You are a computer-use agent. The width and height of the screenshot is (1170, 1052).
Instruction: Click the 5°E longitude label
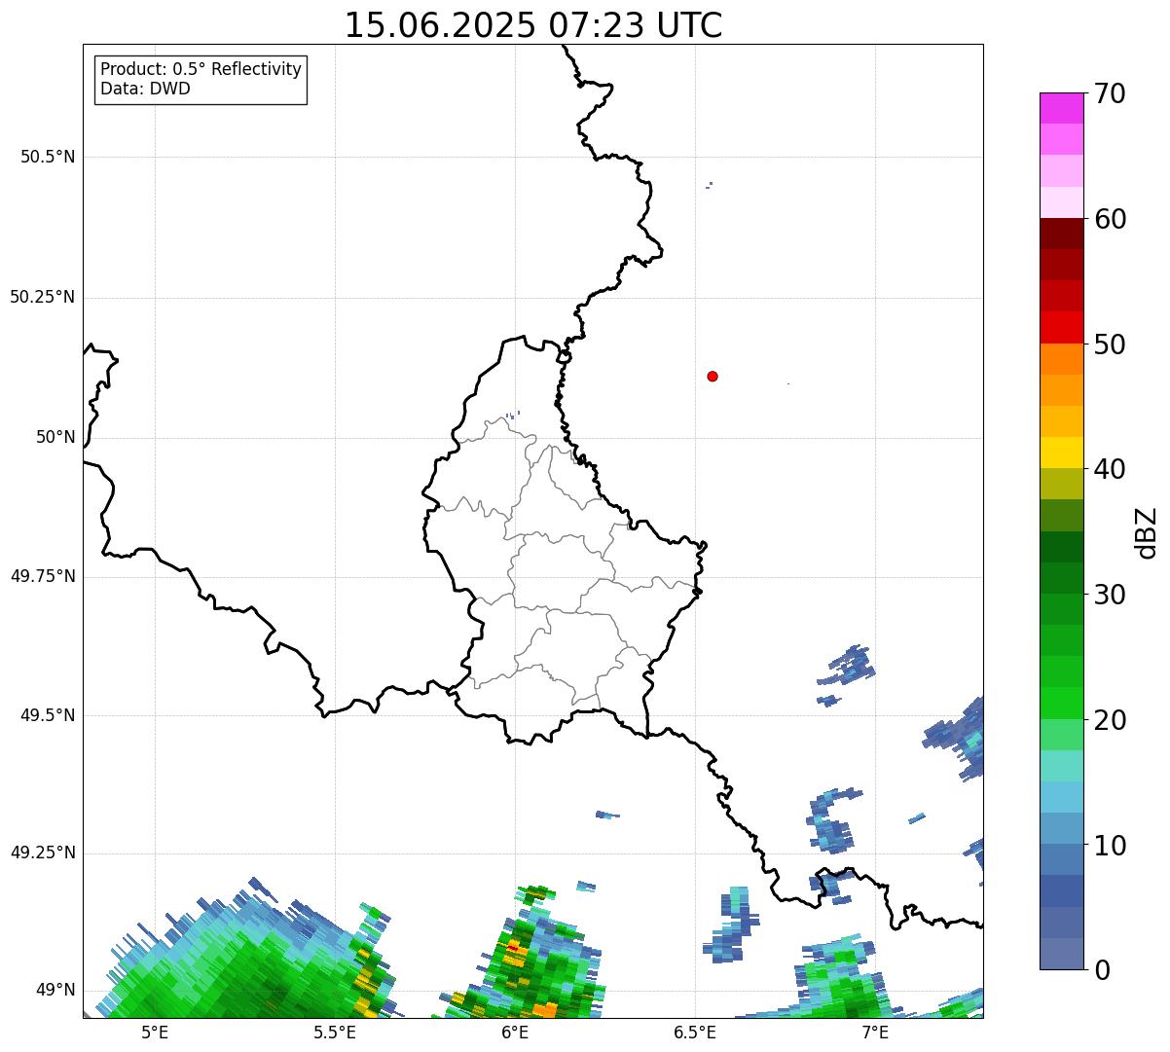point(155,1033)
